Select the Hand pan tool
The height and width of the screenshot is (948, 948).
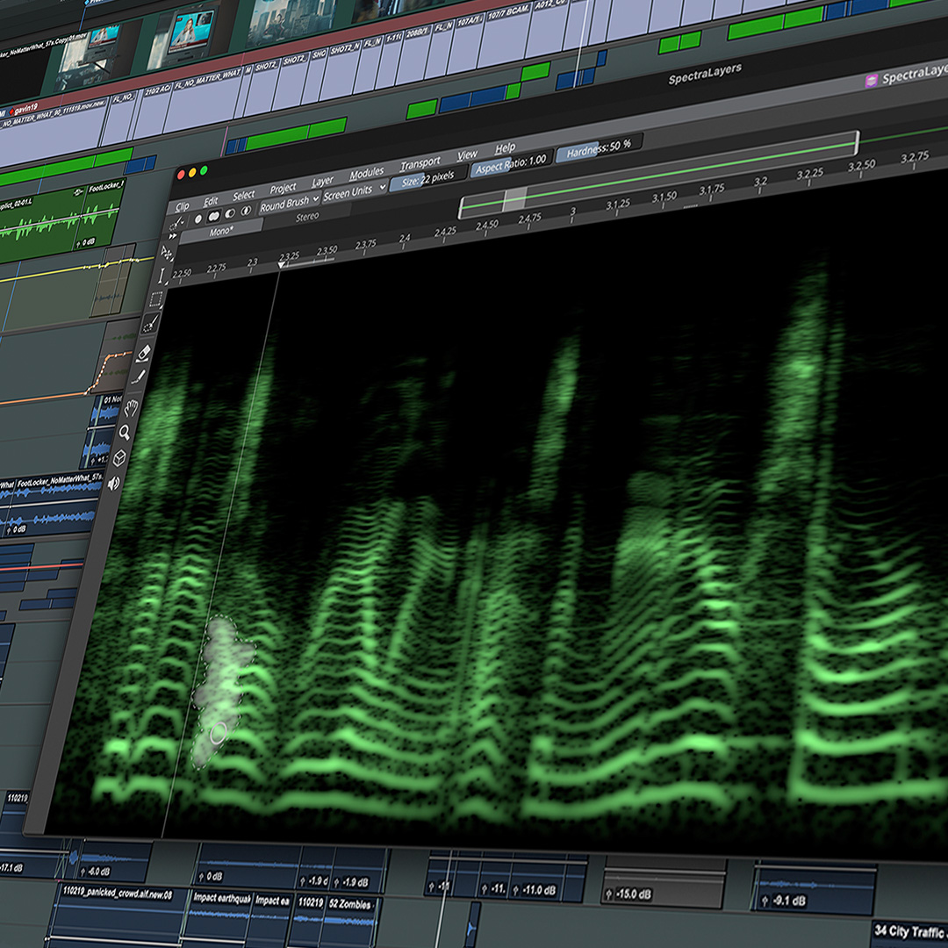tap(131, 409)
